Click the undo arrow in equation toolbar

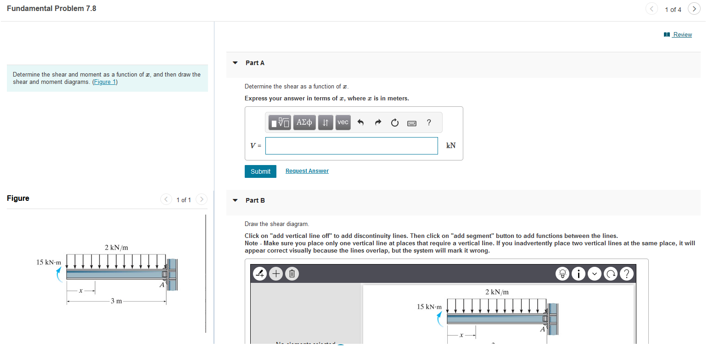[361, 122]
